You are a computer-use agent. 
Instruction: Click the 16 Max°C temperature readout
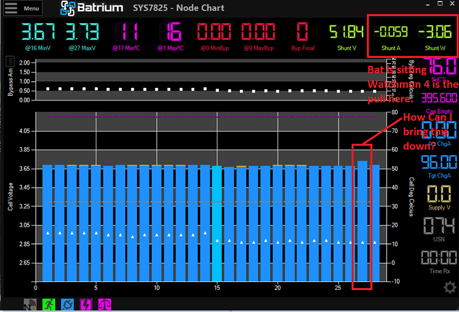coord(171,32)
